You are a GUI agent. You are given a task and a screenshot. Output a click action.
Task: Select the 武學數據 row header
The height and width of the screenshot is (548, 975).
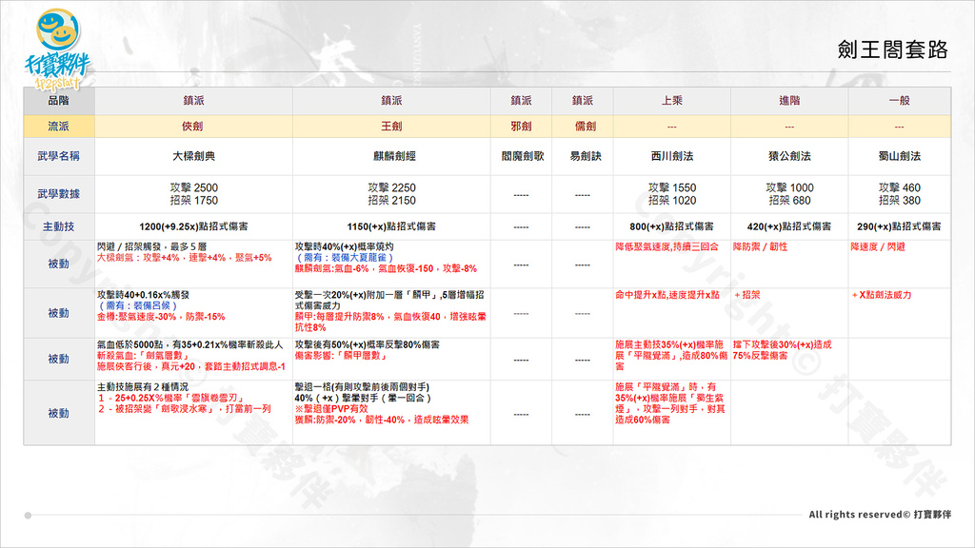58,194
